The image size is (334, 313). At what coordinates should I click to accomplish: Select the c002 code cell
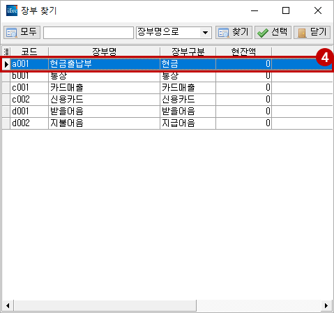click(29, 100)
